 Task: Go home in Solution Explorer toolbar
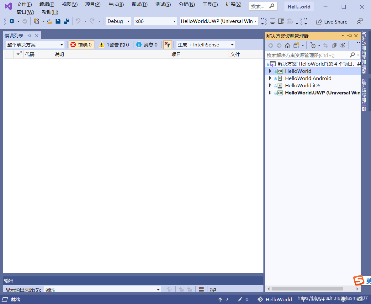[288, 45]
